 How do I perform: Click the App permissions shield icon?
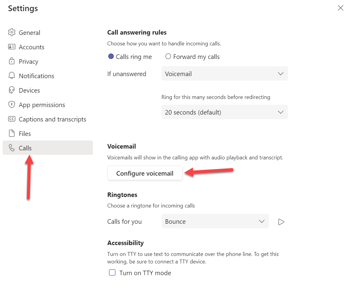12,105
